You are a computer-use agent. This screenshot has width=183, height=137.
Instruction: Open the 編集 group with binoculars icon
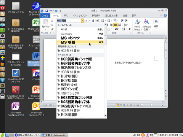click(x=156, y=24)
